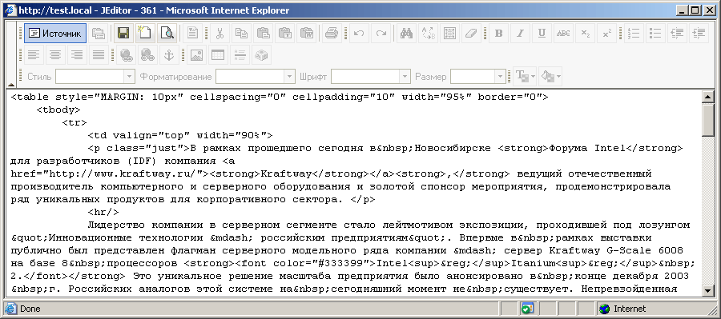Click the Print icon
The image size is (721, 319).
click(332, 34)
